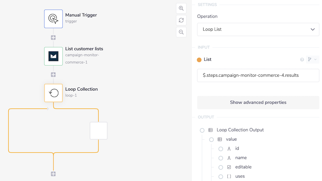This screenshot has height=181, width=322.
Task: Select the Loop Collection node icon
Action: coord(53,93)
